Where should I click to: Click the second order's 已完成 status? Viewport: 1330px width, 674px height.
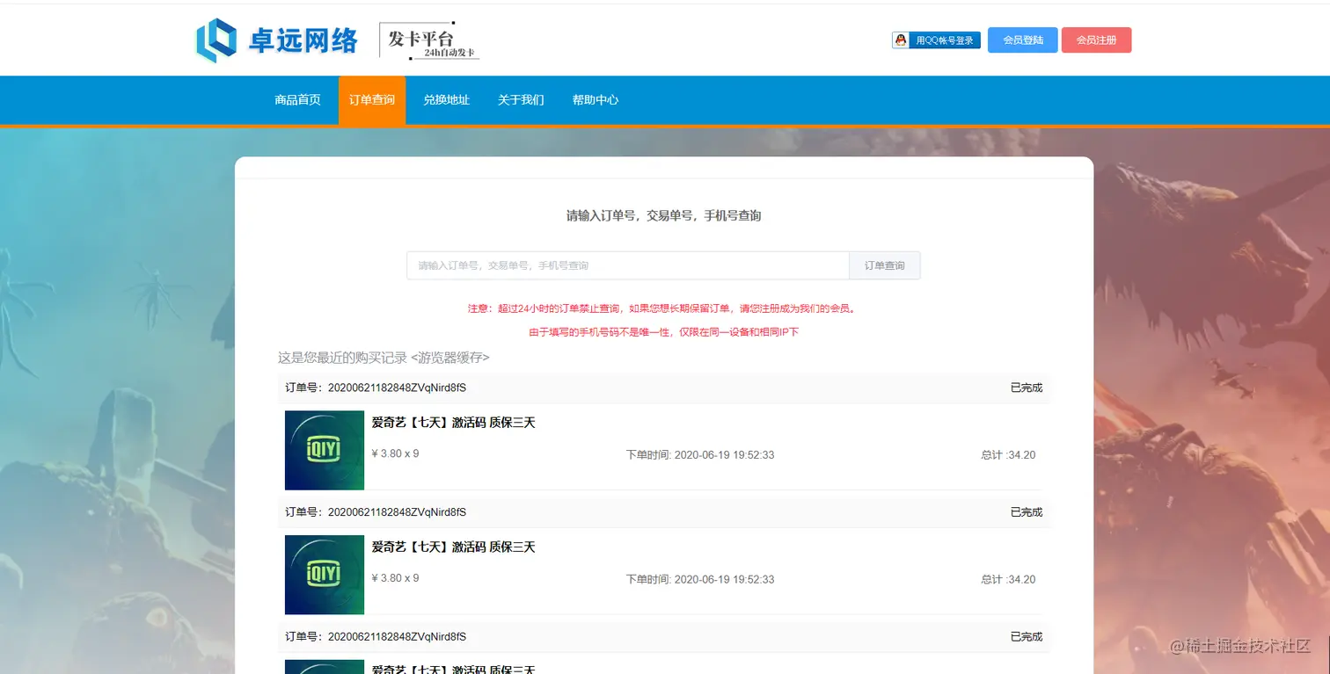[1027, 512]
